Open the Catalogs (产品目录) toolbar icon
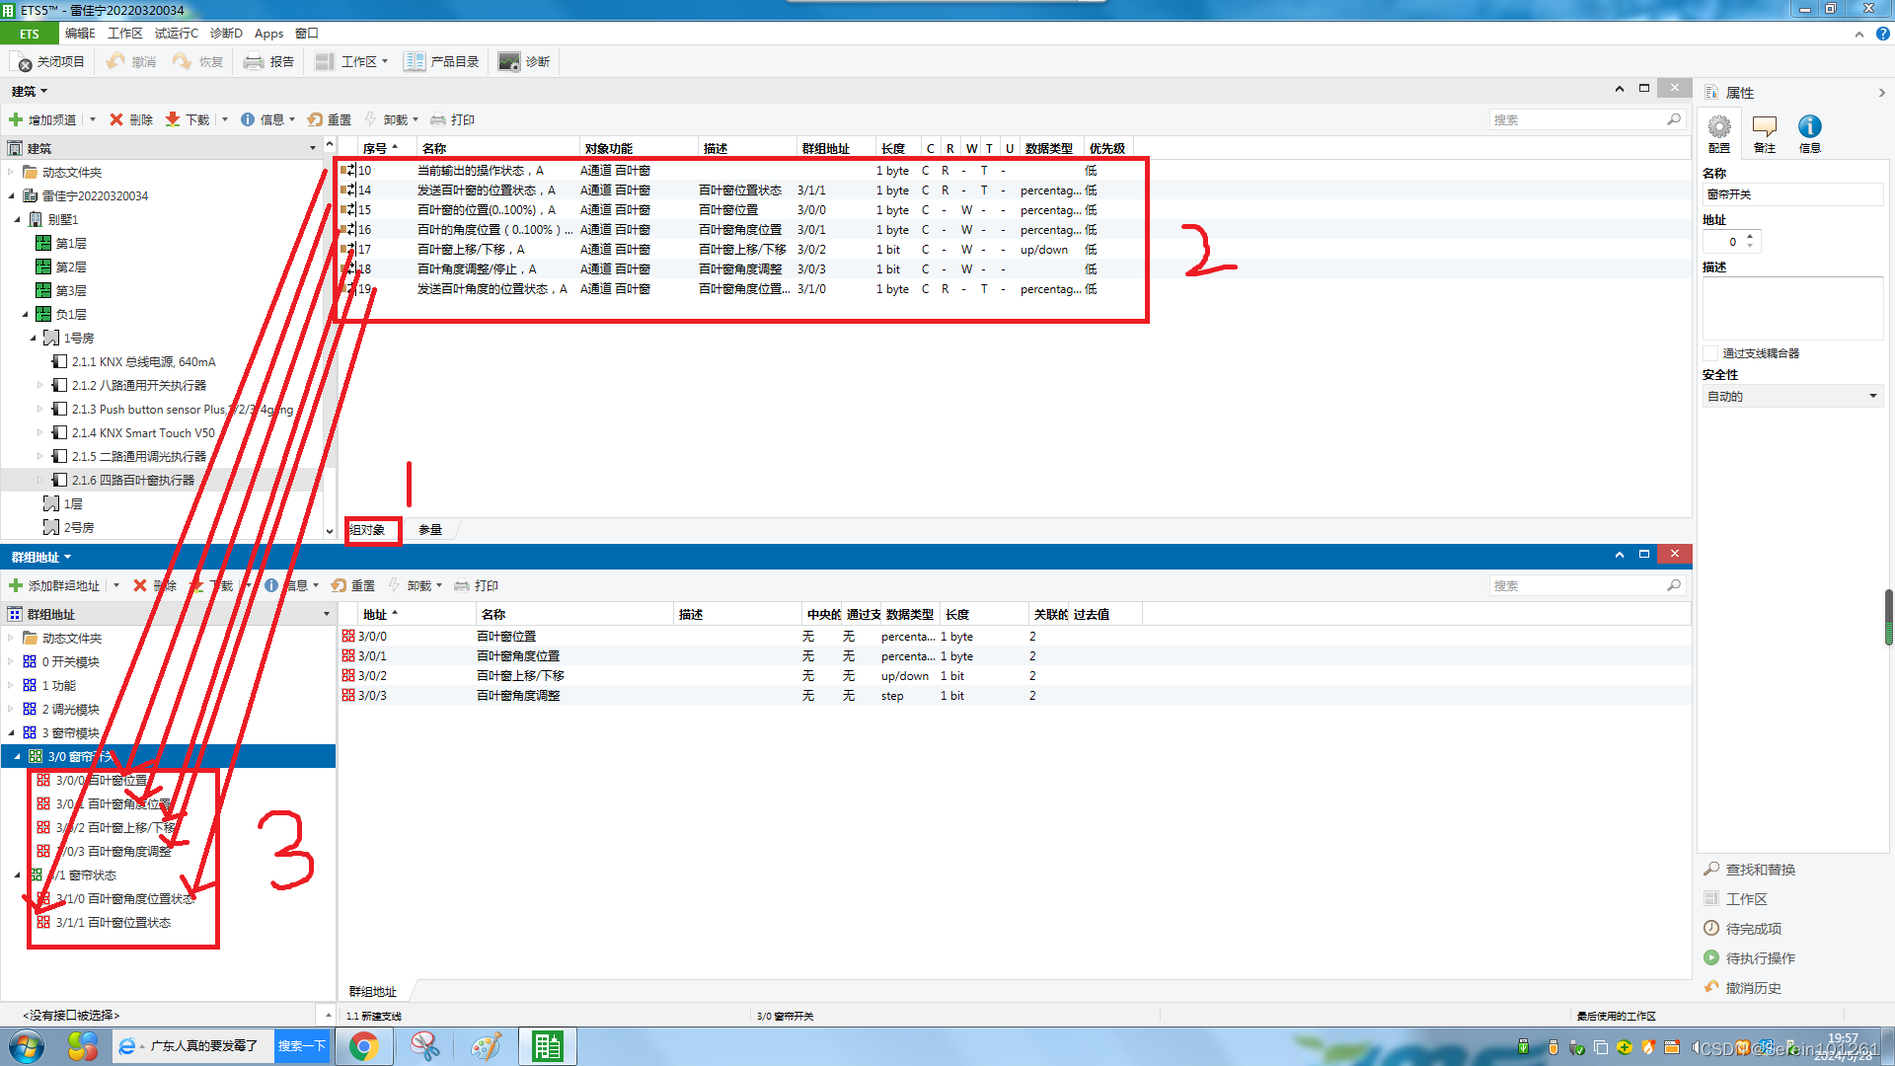 click(415, 62)
